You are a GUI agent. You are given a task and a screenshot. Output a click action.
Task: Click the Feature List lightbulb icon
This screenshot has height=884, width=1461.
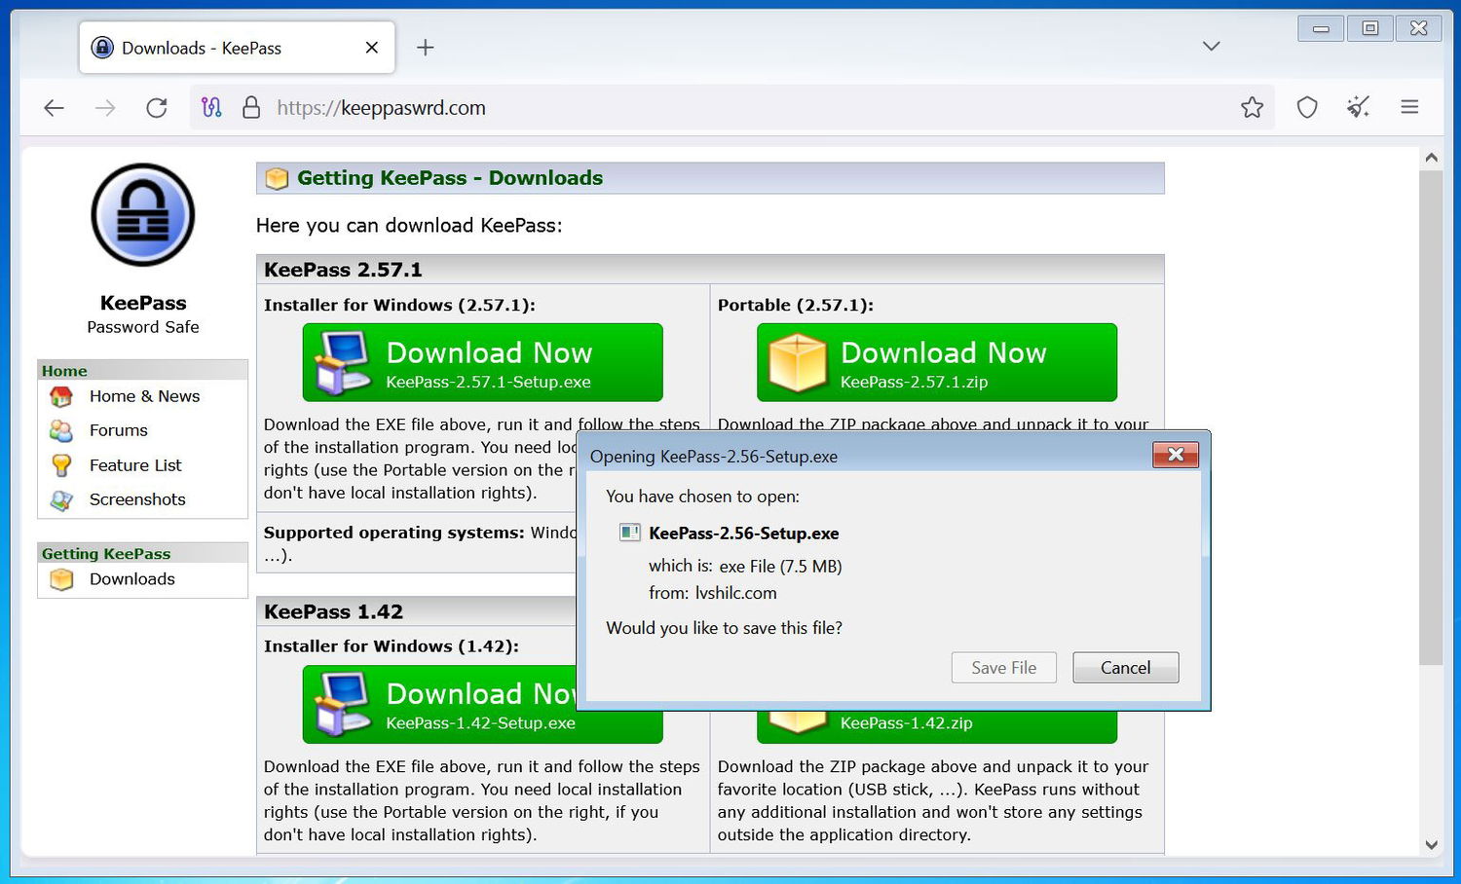click(x=61, y=465)
